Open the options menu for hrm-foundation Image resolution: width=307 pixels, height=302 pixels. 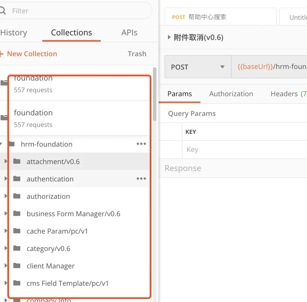point(141,144)
